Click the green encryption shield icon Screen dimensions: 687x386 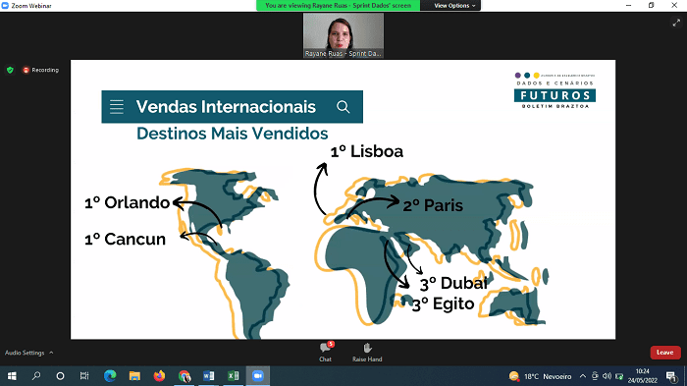10,70
